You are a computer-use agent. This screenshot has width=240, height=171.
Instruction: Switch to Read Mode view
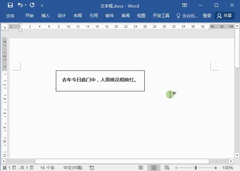[x=141, y=168]
